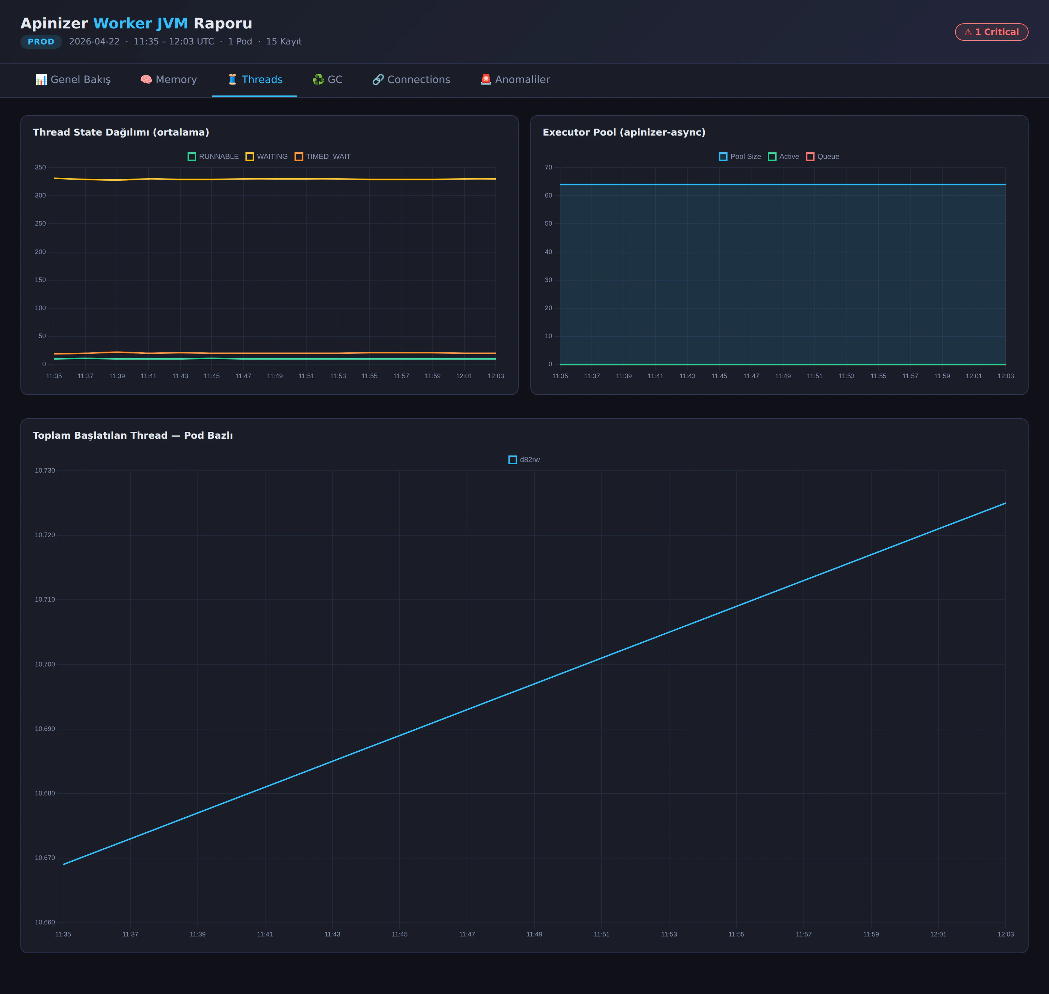The height and width of the screenshot is (994, 1049).
Task: Open the Anomaliler tab
Action: (x=515, y=79)
